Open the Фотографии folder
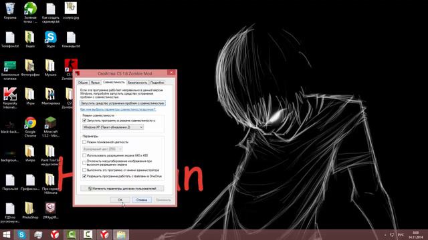The image size is (428, 240). tap(30, 65)
